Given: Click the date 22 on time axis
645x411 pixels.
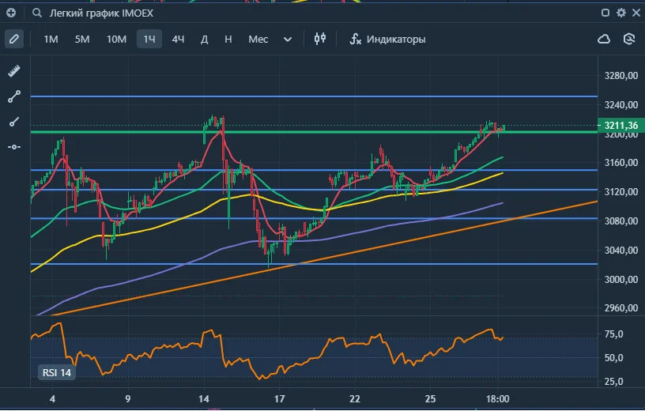Looking at the screenshot, I should pos(355,399).
